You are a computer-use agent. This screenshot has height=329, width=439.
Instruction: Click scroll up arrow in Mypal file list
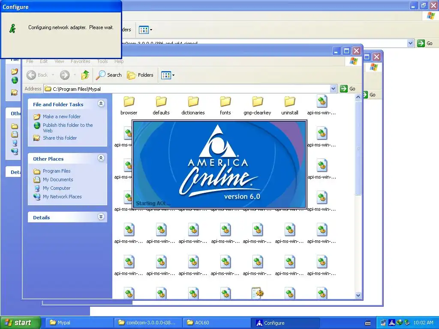pos(358,97)
